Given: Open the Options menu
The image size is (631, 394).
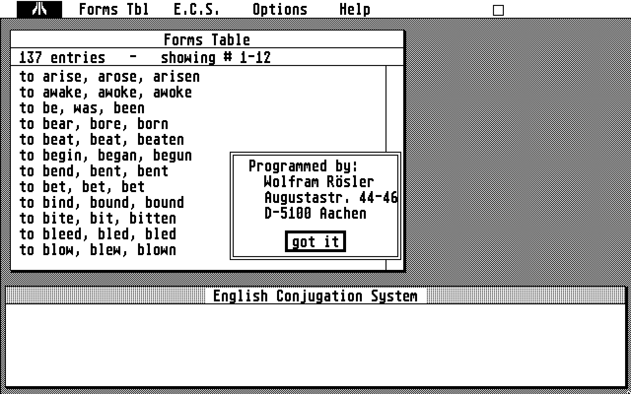Looking at the screenshot, I should [280, 9].
